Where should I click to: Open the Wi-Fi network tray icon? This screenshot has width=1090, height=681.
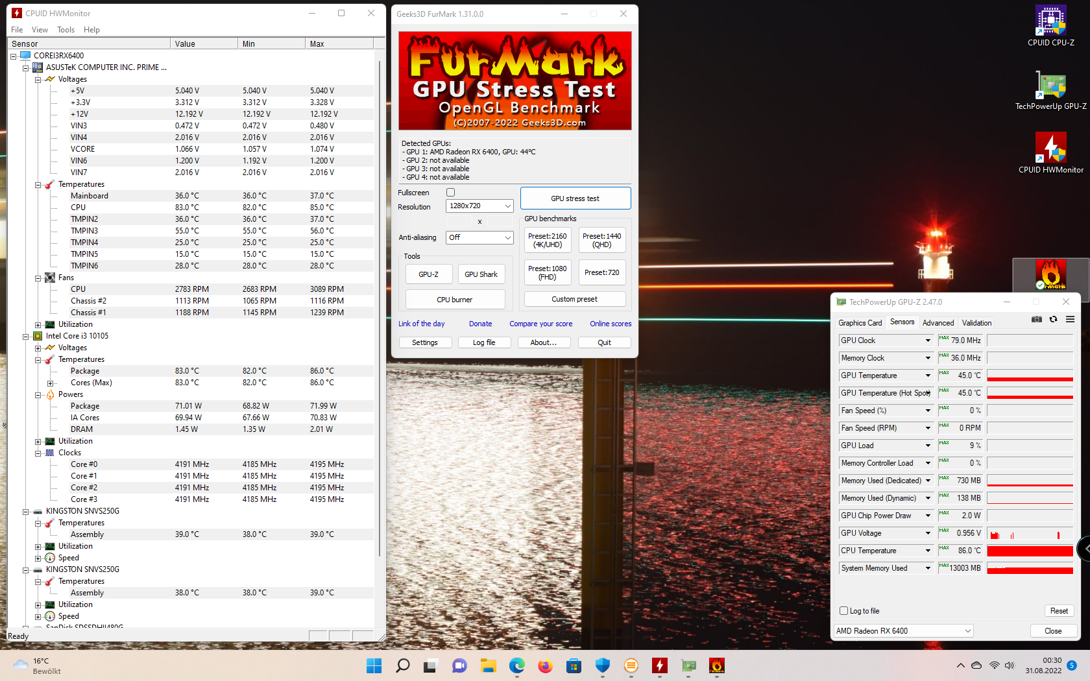994,665
